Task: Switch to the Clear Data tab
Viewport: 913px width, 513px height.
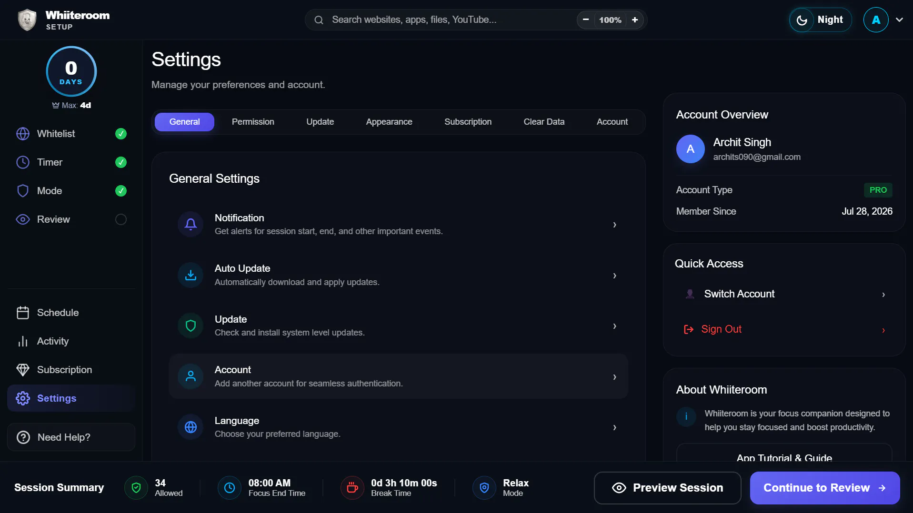Action: point(544,122)
